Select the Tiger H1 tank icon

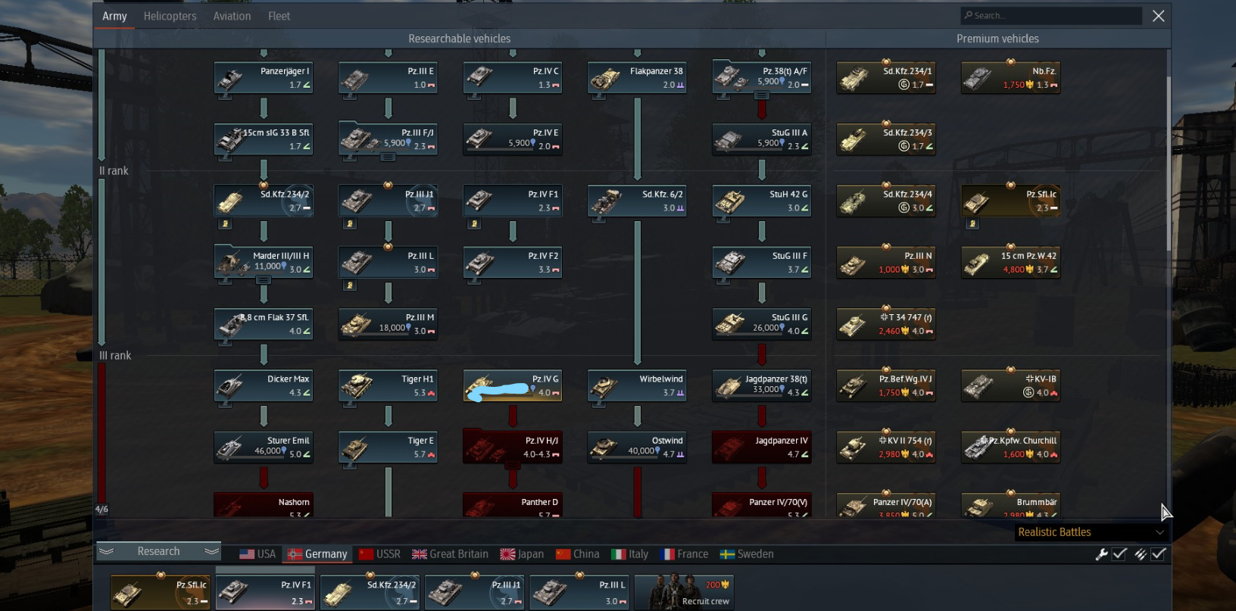388,385
